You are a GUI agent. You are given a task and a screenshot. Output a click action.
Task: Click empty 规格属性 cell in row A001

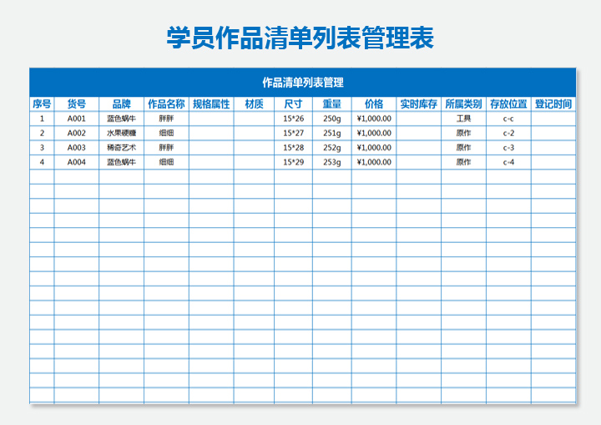point(211,119)
